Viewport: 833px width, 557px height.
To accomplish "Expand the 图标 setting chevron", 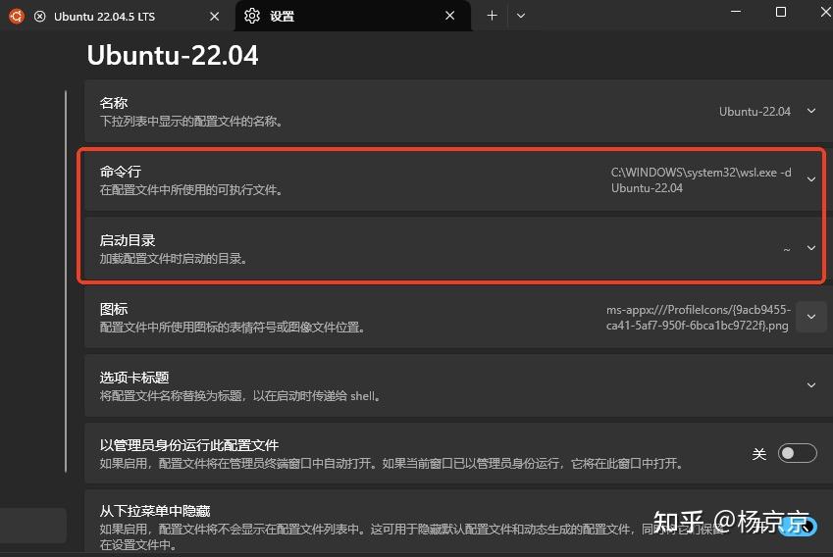I will (x=811, y=317).
